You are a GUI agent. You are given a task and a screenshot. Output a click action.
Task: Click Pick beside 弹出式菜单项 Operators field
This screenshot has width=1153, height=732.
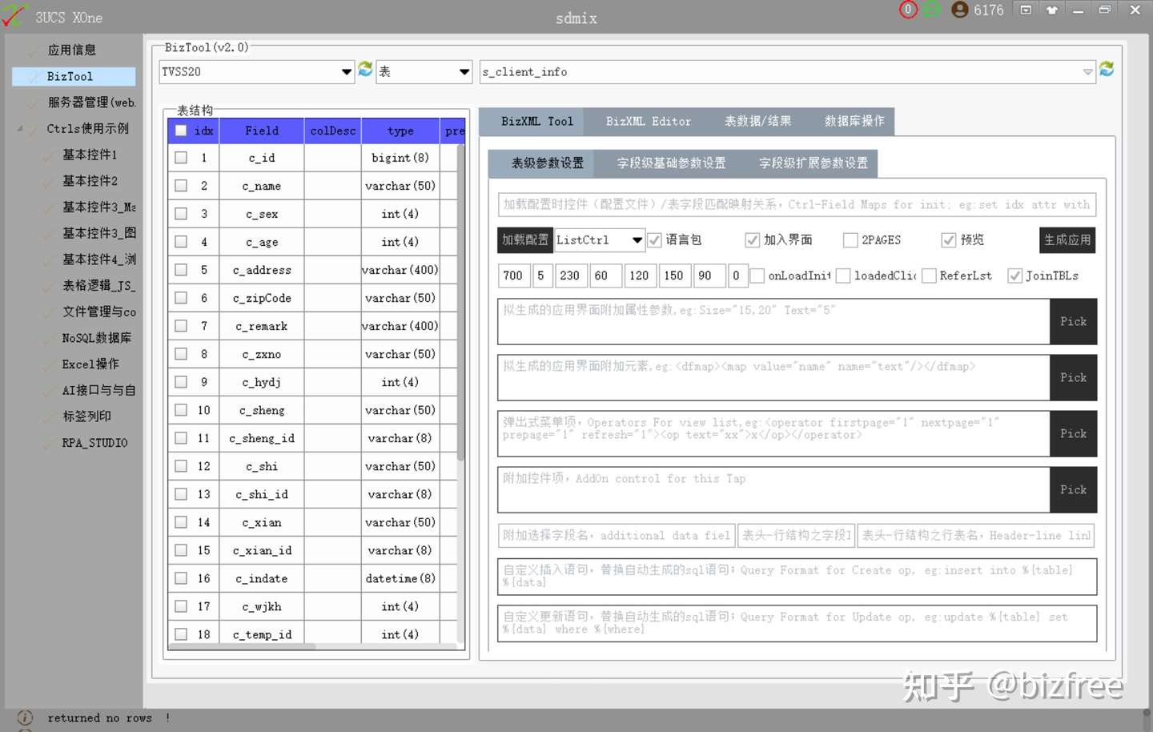(1073, 434)
